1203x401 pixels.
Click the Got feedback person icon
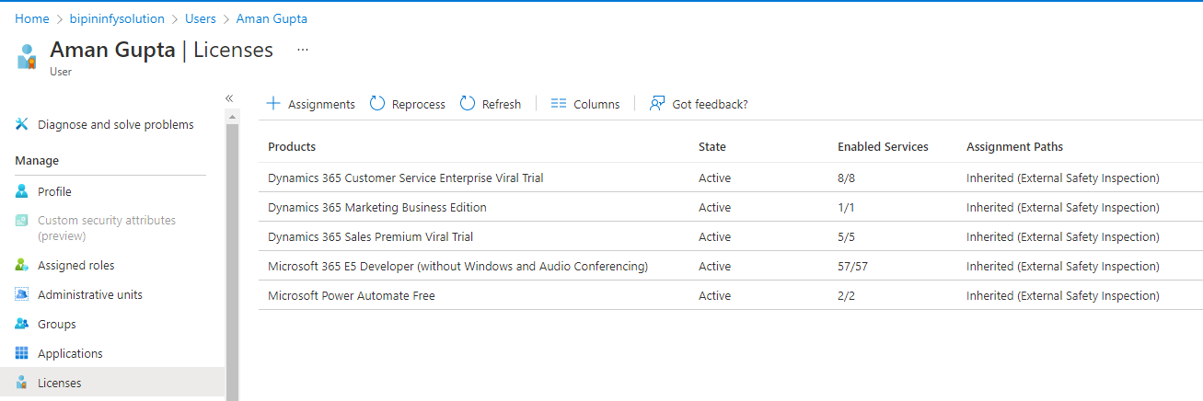[657, 104]
